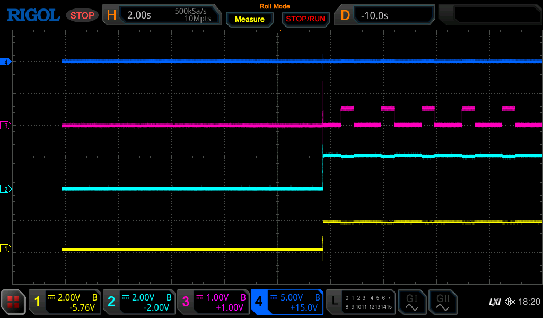Select the channel 2 cyan ground marker

click(6, 189)
